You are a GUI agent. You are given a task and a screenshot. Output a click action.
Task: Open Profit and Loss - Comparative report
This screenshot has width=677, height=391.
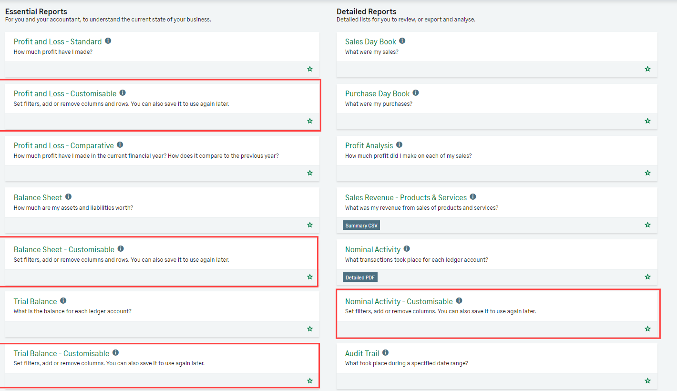coord(64,145)
